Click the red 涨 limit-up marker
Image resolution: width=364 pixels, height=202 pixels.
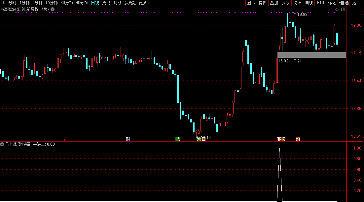coord(279,139)
